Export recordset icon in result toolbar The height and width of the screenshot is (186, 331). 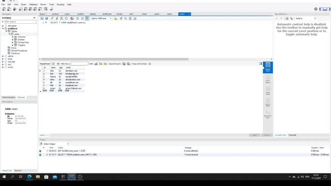pyautogui.click(x=124, y=64)
